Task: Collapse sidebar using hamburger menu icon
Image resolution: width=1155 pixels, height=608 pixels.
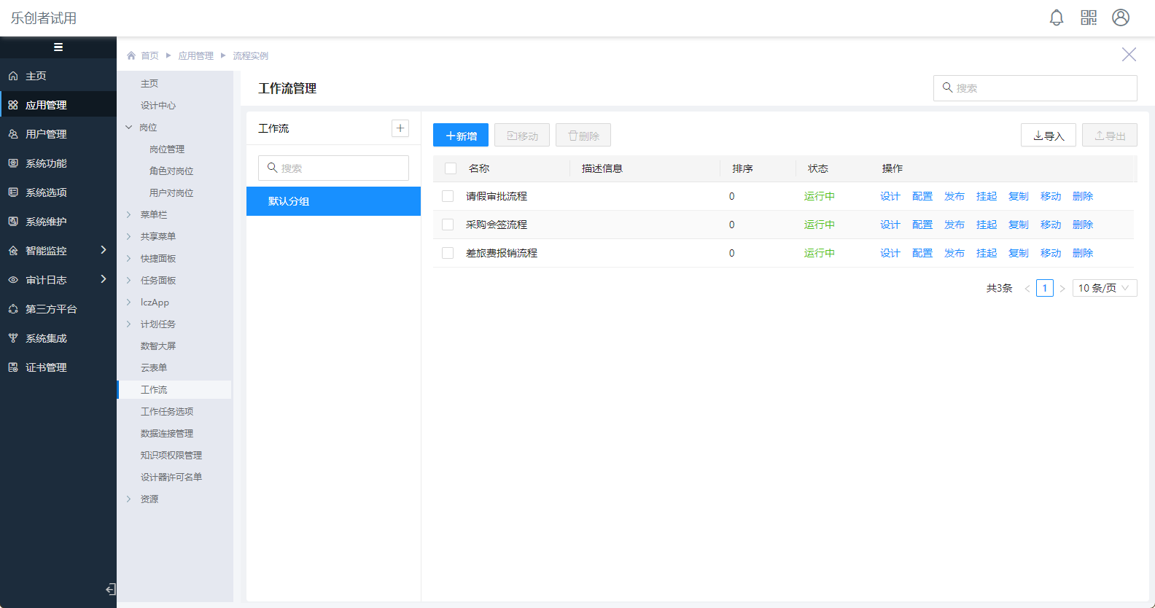Action: 58,47
